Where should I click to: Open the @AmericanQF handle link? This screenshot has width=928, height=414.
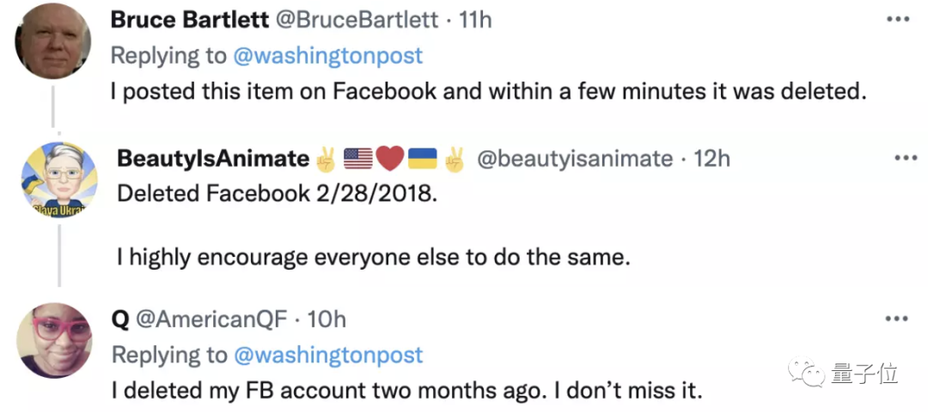(x=211, y=320)
